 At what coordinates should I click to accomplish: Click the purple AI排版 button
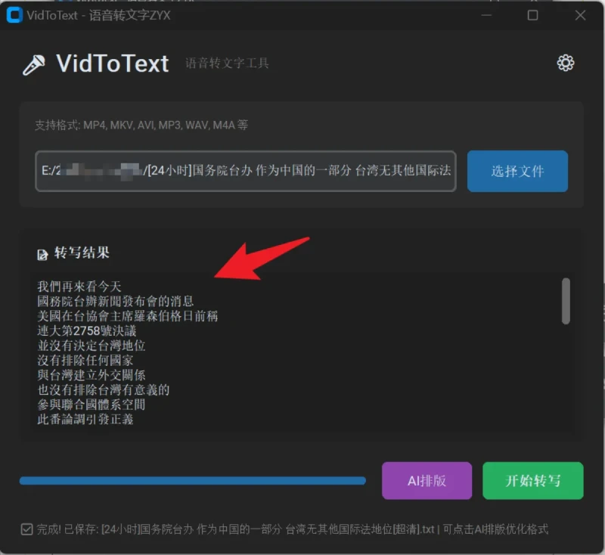coord(427,481)
